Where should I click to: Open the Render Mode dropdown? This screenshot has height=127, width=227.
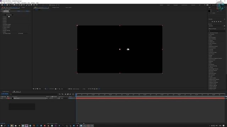[23, 34]
